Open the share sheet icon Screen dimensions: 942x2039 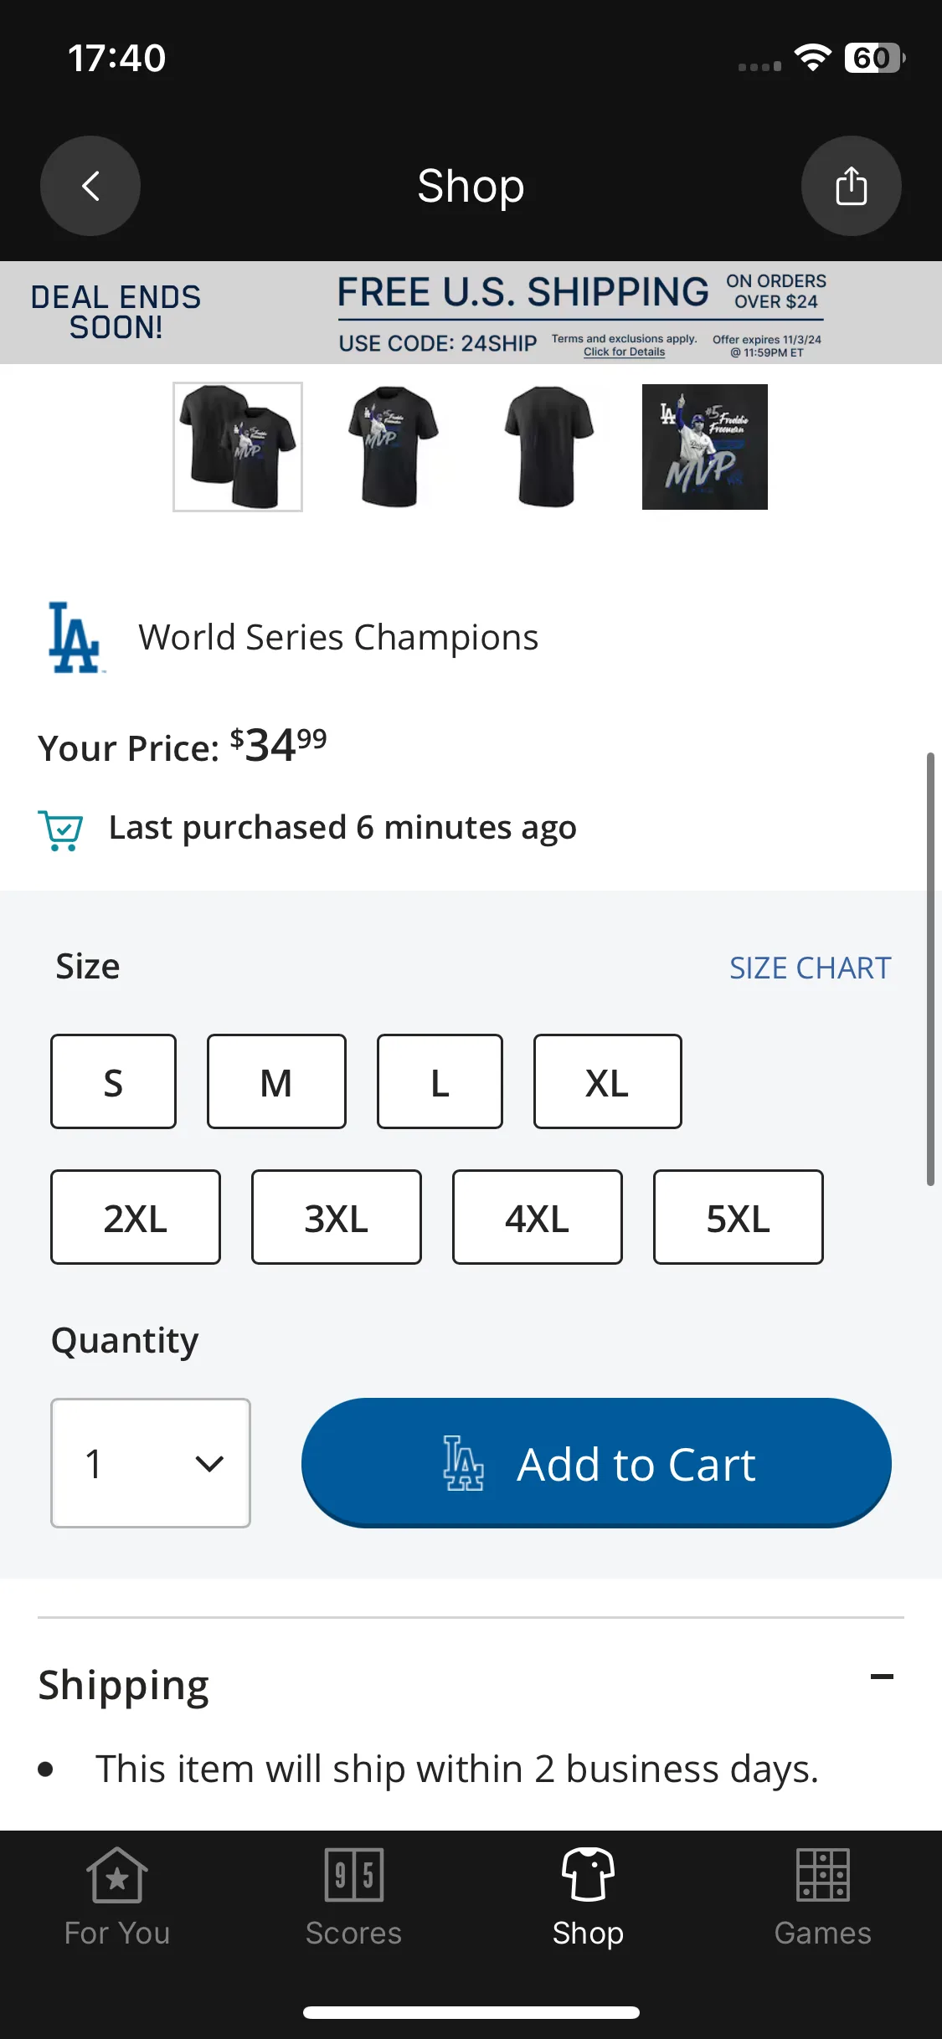[x=851, y=186]
